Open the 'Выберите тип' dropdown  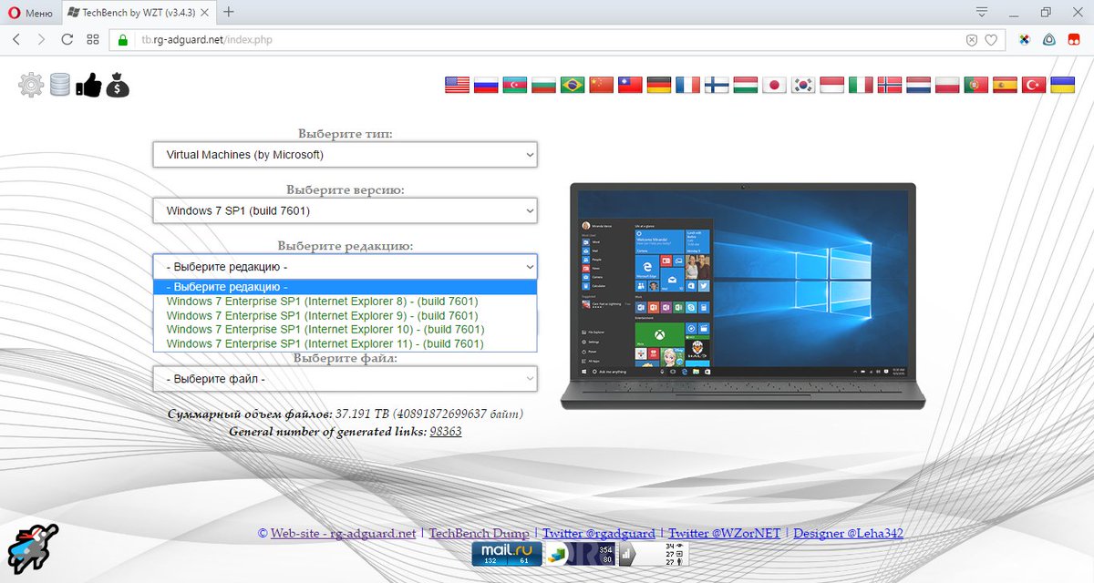(346, 155)
